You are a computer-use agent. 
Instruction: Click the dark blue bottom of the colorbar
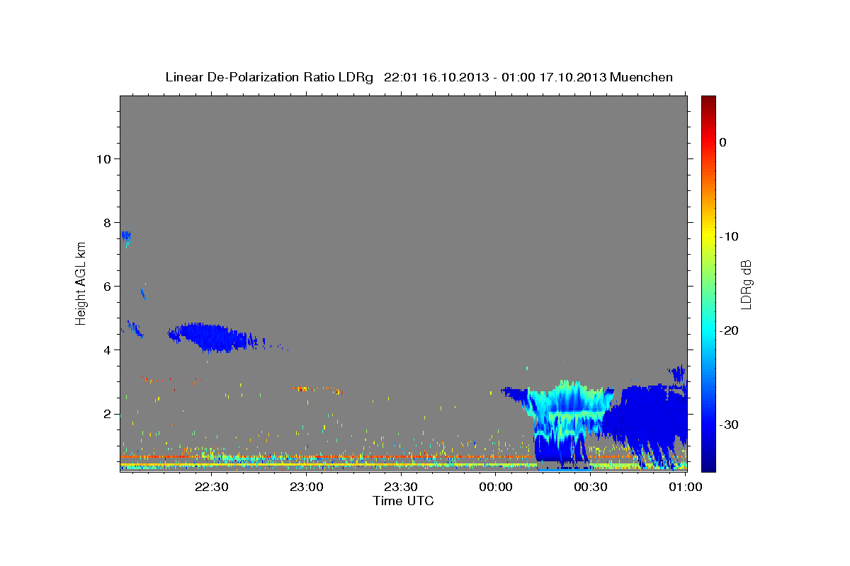(708, 463)
